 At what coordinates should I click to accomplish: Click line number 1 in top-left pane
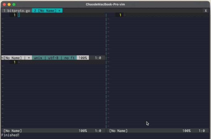tap(14, 15)
